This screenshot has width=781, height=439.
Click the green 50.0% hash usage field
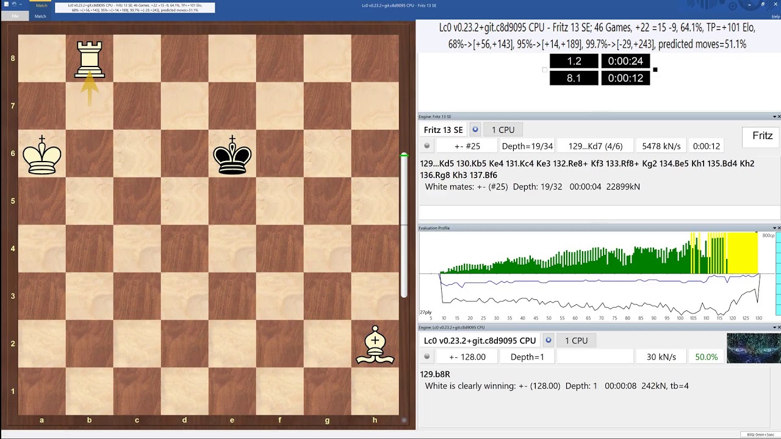tap(706, 357)
